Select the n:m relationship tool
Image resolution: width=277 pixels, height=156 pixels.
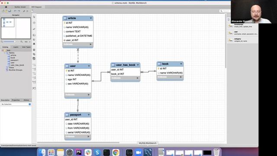pyautogui.click(x=34, y=82)
